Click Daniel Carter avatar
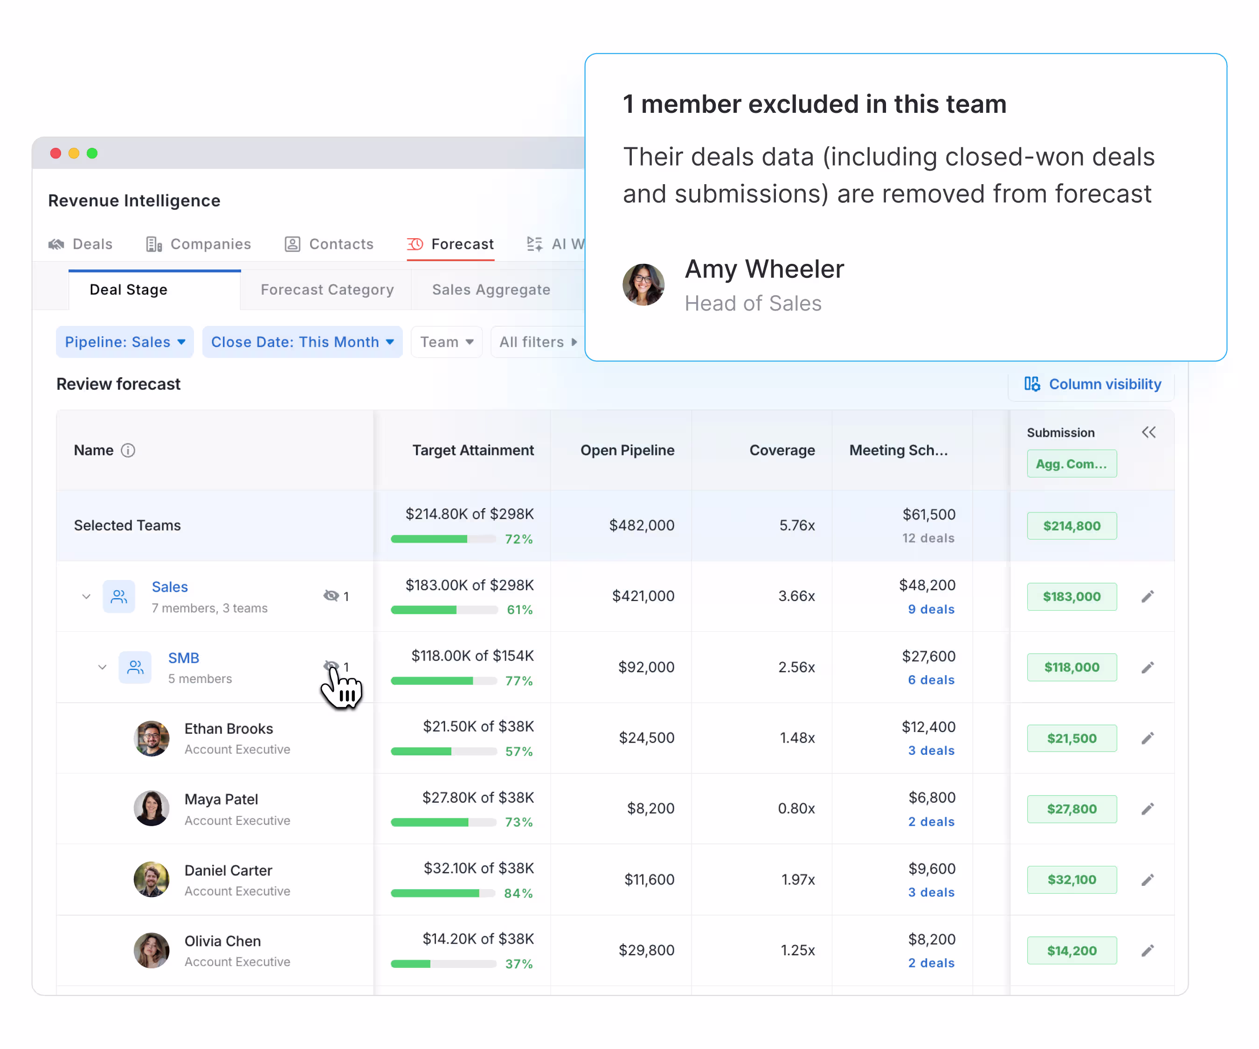The width and height of the screenshot is (1259, 1049). click(x=151, y=879)
